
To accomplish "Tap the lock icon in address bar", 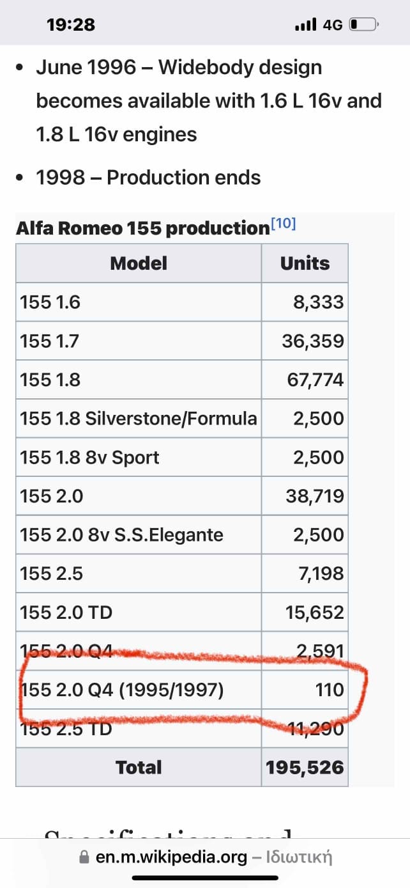I will click(x=85, y=858).
